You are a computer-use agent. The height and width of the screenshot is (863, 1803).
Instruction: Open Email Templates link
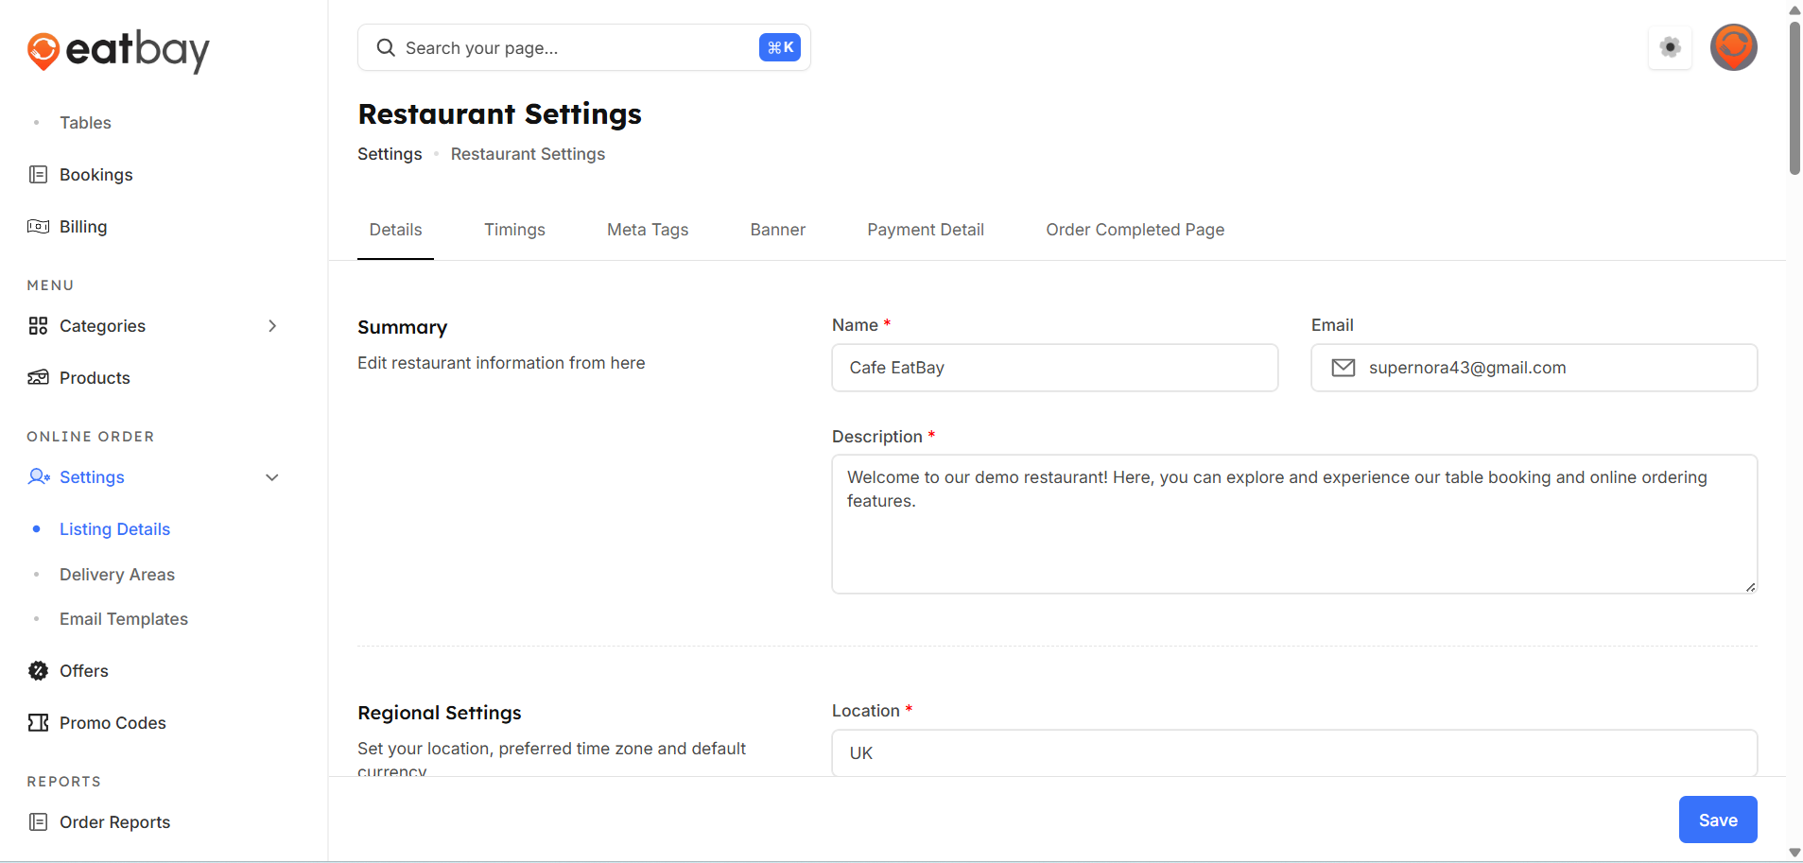pyautogui.click(x=123, y=619)
